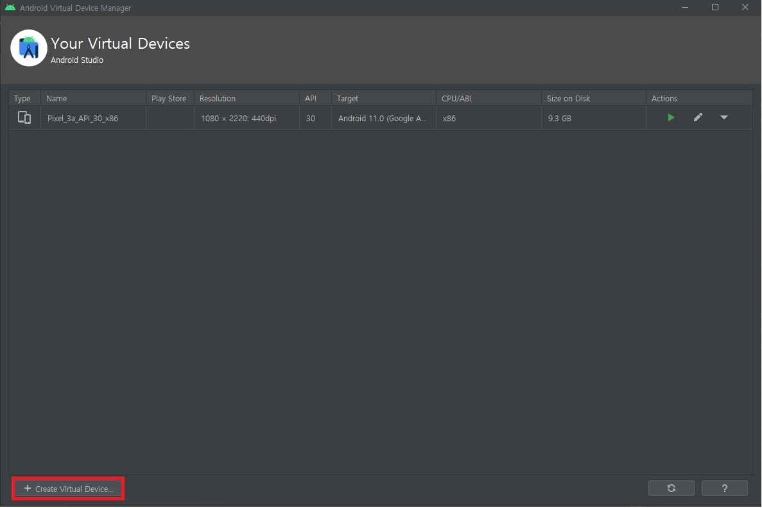Image resolution: width=762 pixels, height=508 pixels.
Task: Sort by the Play Store column header
Action: (170, 98)
